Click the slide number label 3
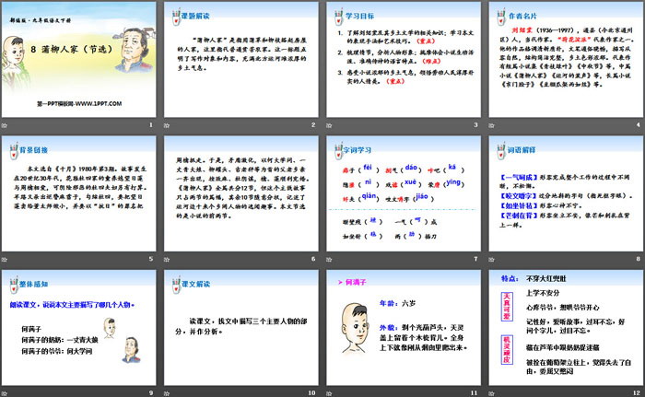 pos(476,124)
